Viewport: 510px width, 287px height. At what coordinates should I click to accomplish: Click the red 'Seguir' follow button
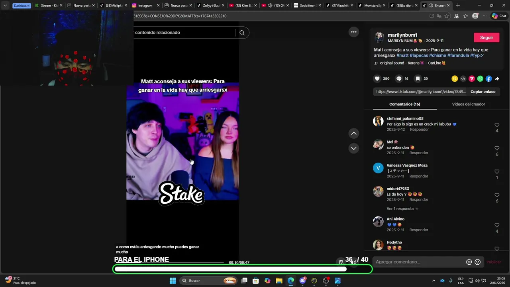(x=486, y=37)
